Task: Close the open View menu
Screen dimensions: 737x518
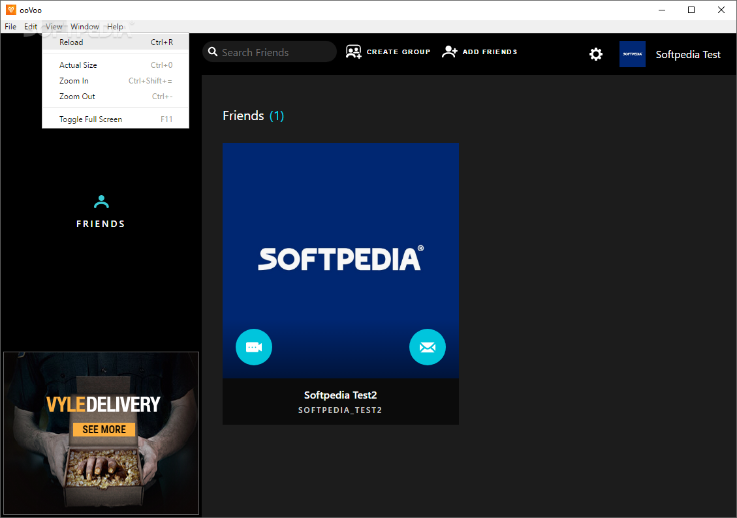Action: (54, 27)
